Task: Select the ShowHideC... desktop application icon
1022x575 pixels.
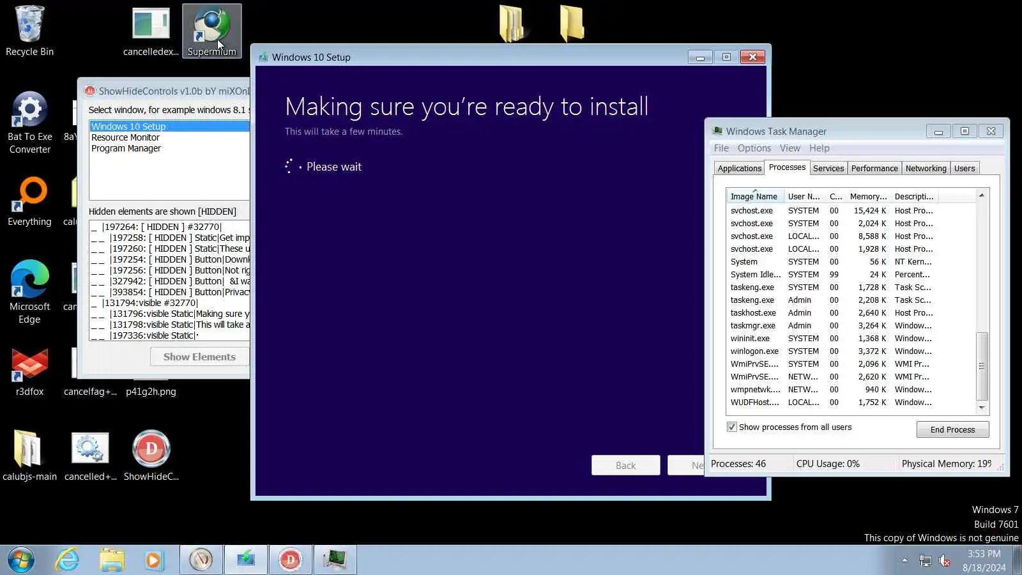Action: pos(151,455)
